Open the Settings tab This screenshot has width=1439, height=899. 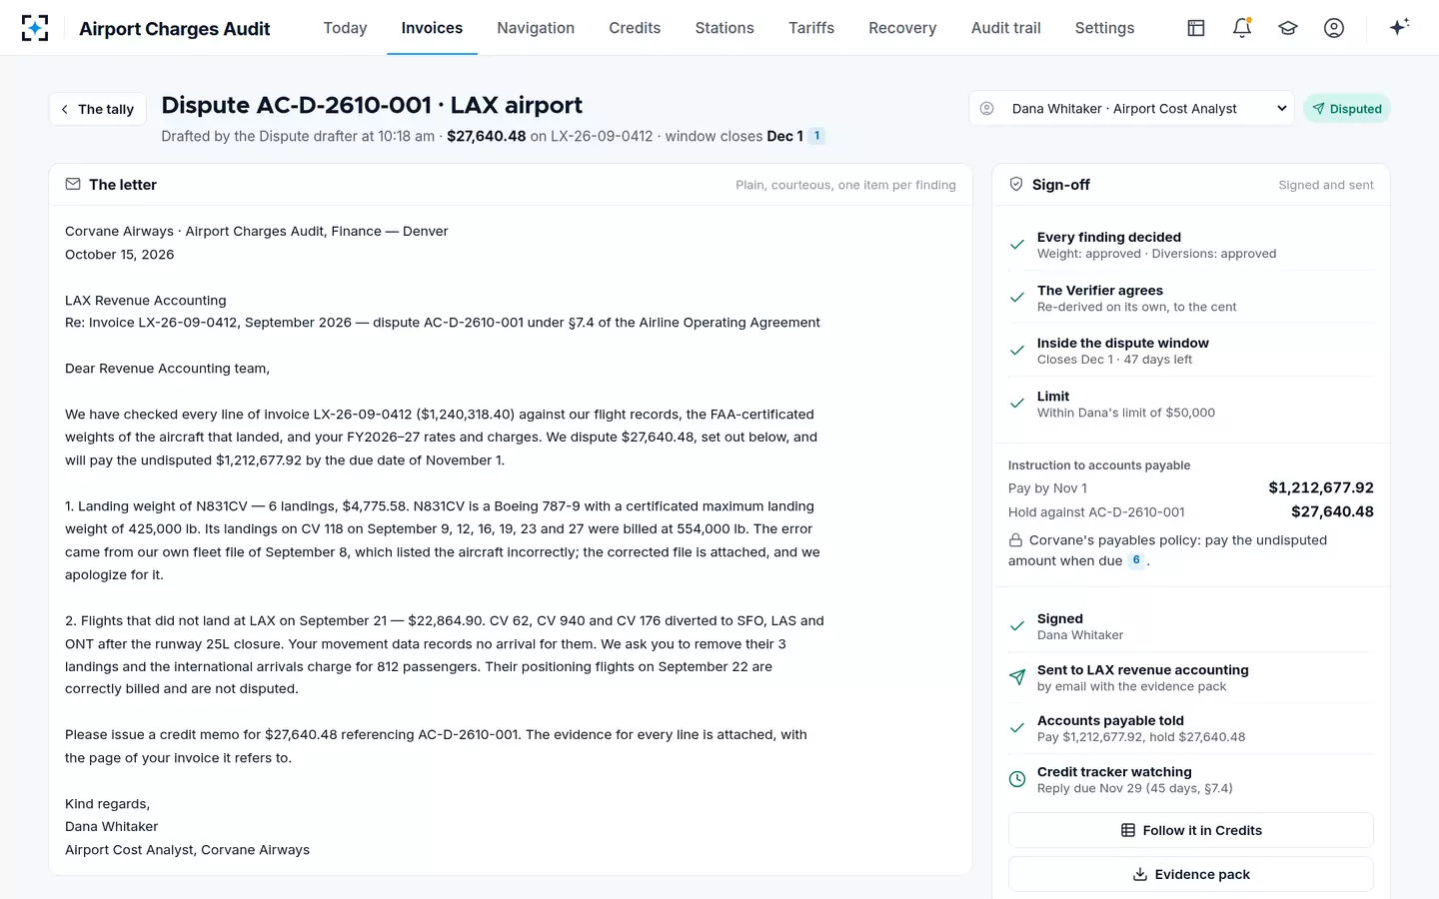click(1104, 28)
